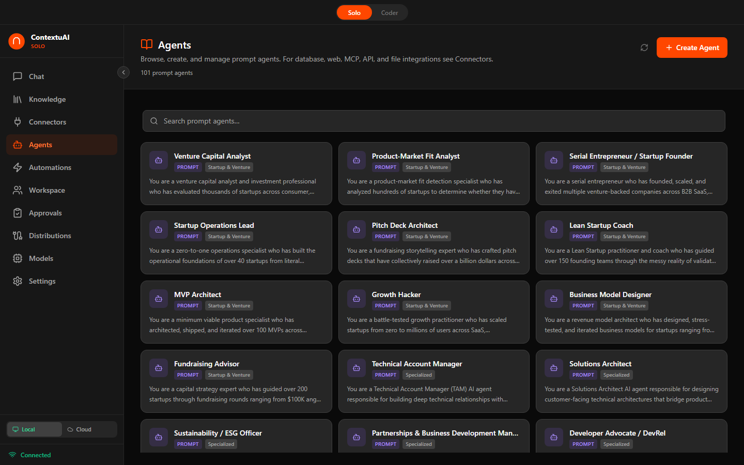Viewport: 744px width, 465px height.
Task: Click PROMPT tag on Pitch Deck Architect
Action: pos(386,237)
